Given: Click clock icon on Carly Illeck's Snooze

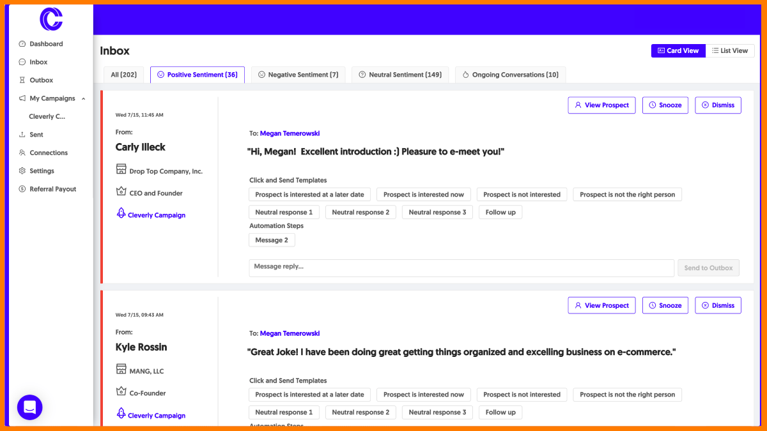Looking at the screenshot, I should (653, 105).
